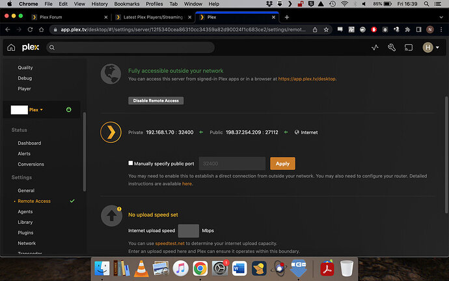The width and height of the screenshot is (449, 281).
Task: Open the Dashboard status page
Action: (29, 143)
